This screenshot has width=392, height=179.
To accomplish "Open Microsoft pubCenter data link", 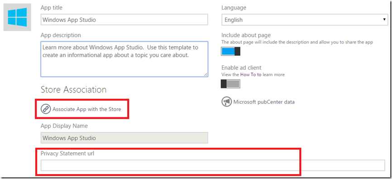I will [x=264, y=102].
